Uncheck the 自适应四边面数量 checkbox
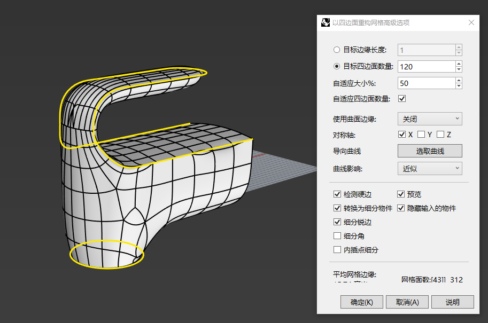The width and height of the screenshot is (488, 323). coord(402,99)
